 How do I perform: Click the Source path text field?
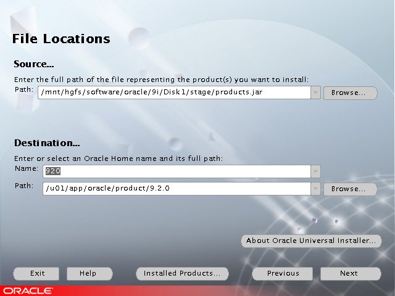(173, 92)
